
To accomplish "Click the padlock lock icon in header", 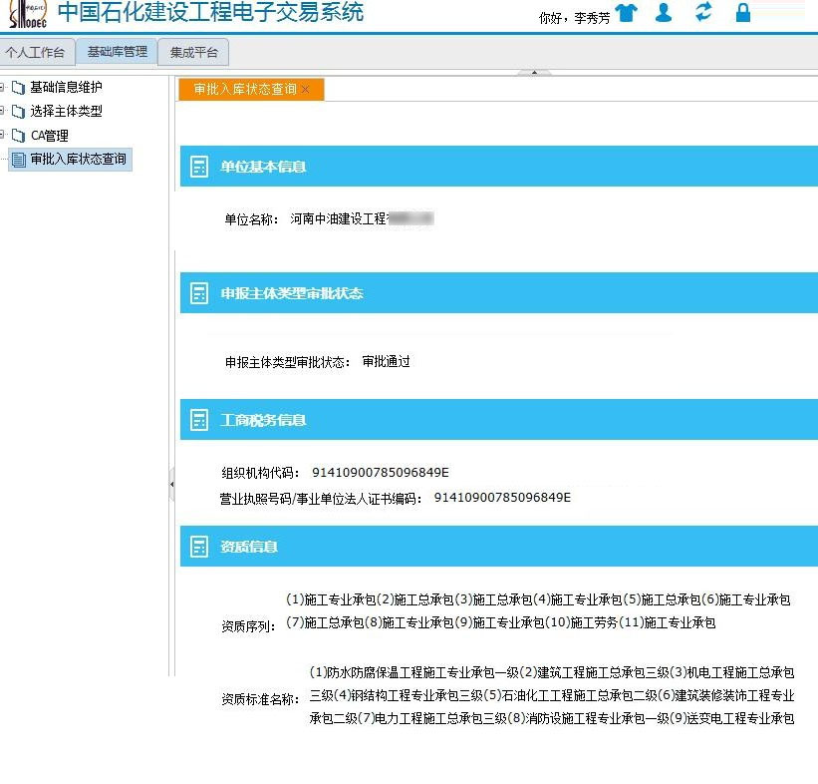I will pyautogui.click(x=742, y=13).
